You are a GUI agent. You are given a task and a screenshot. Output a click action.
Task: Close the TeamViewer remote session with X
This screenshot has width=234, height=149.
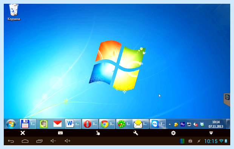23,133
